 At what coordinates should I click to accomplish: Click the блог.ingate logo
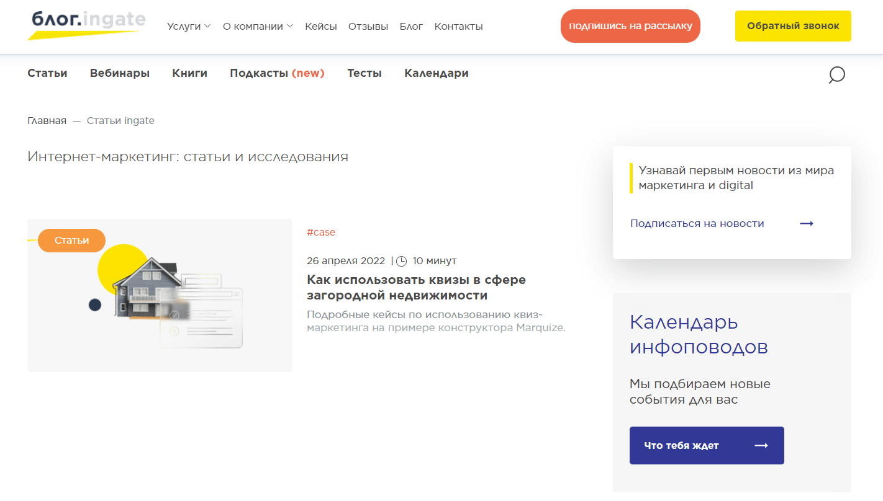click(87, 25)
